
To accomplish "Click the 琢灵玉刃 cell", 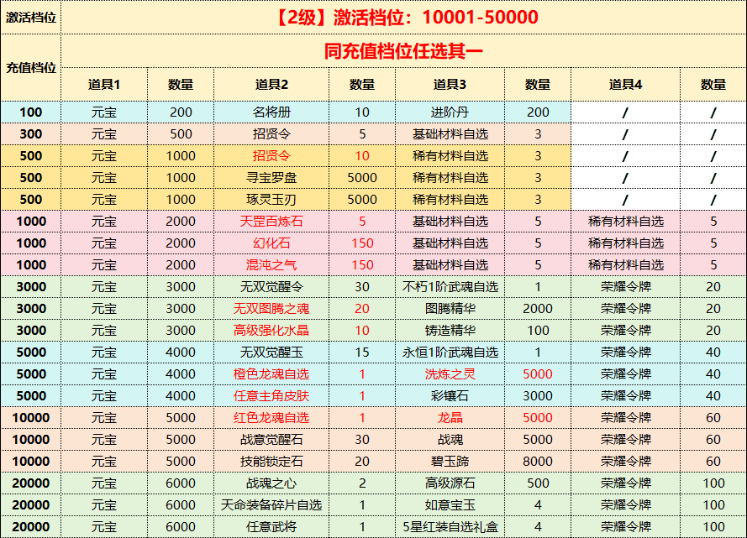I will [271, 200].
